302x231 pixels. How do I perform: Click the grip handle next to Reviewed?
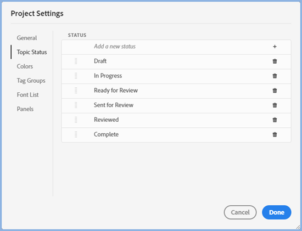click(76, 120)
